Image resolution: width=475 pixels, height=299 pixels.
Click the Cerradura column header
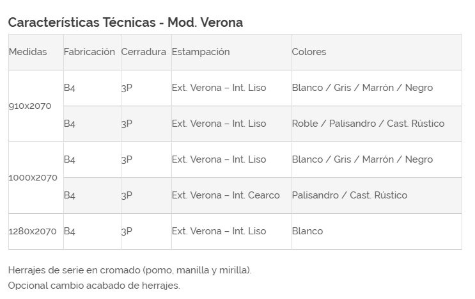point(144,52)
